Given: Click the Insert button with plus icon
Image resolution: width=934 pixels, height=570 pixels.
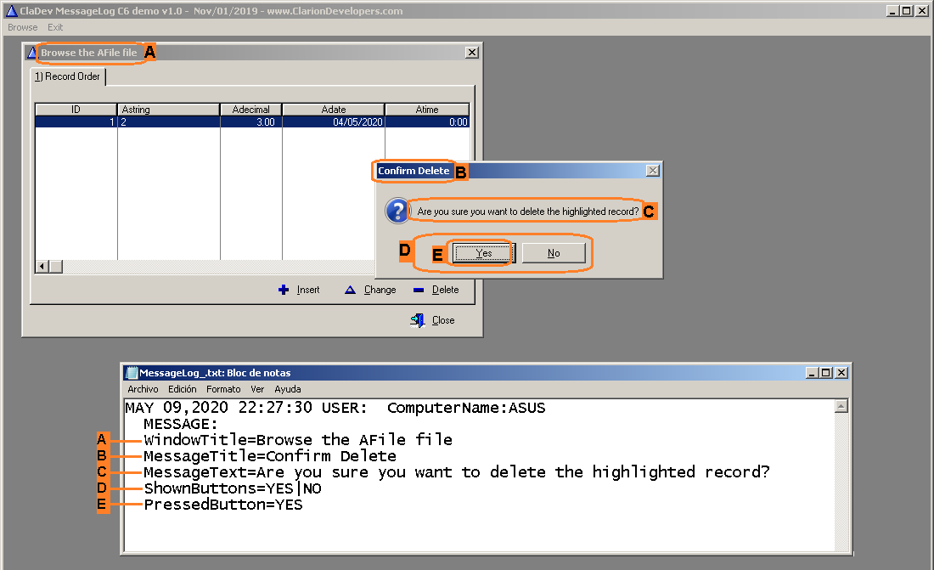Looking at the screenshot, I should click(299, 290).
